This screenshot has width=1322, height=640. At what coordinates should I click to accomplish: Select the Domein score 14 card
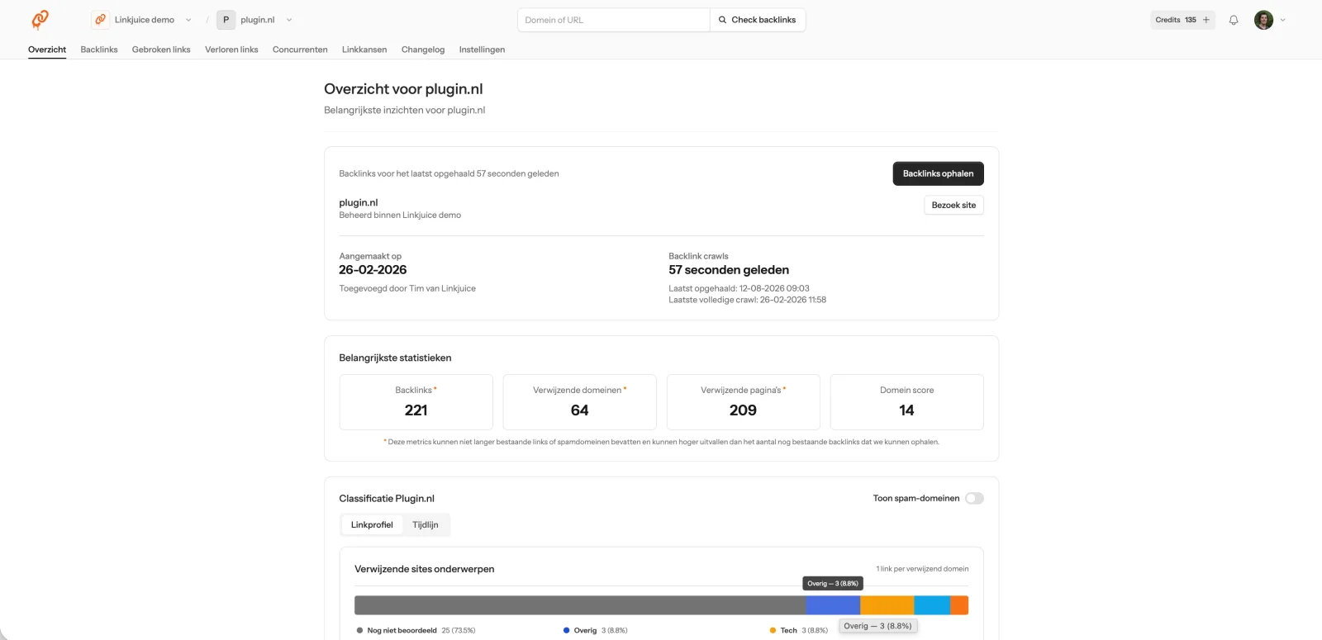906,402
